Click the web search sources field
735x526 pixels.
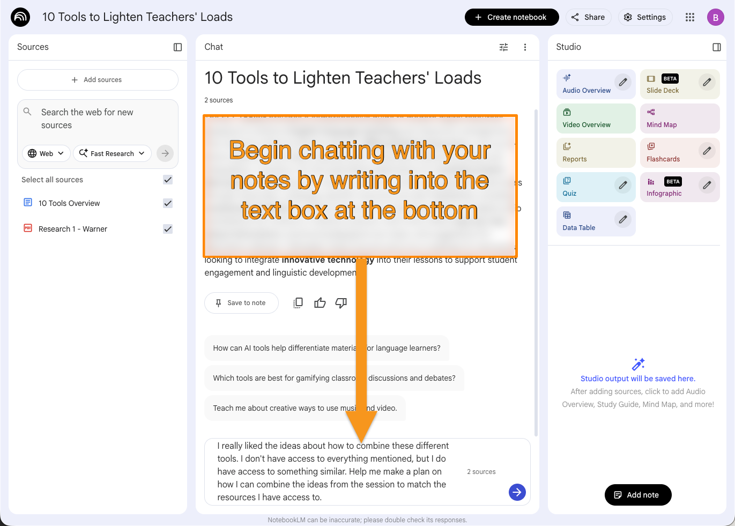click(96, 118)
